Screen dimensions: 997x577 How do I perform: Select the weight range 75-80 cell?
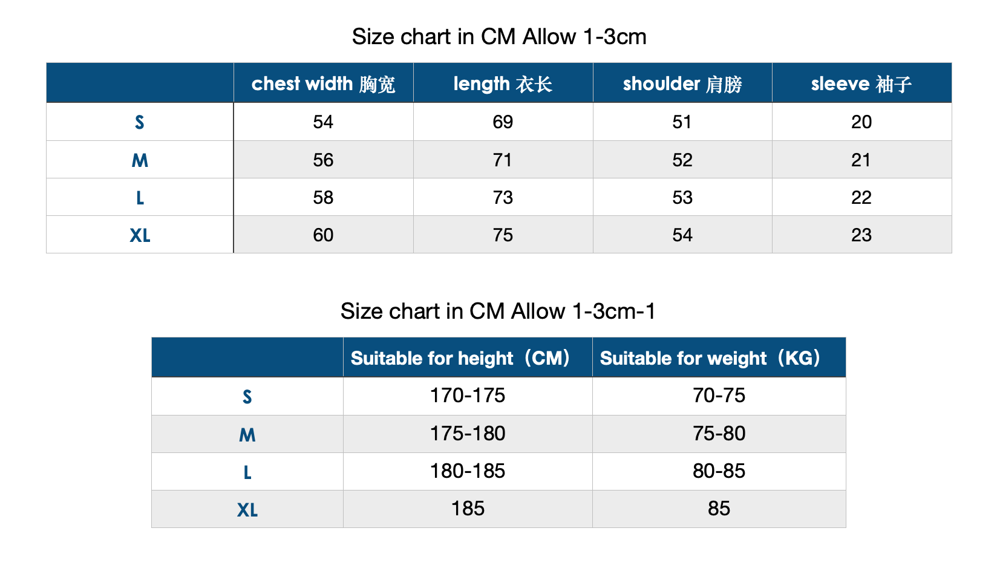(x=719, y=434)
